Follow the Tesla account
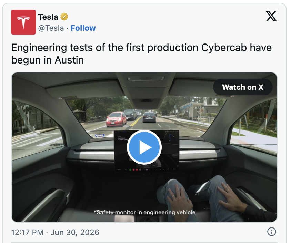The height and width of the screenshot is (243, 291). coord(83,28)
